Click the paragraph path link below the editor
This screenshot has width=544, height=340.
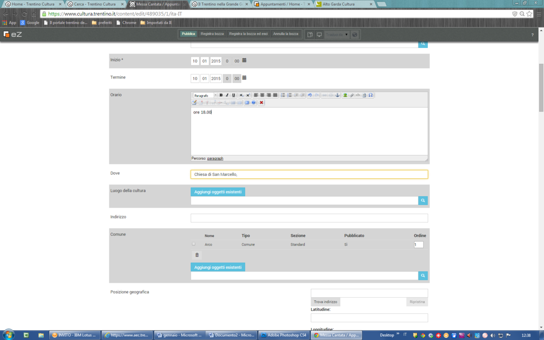coord(215,159)
